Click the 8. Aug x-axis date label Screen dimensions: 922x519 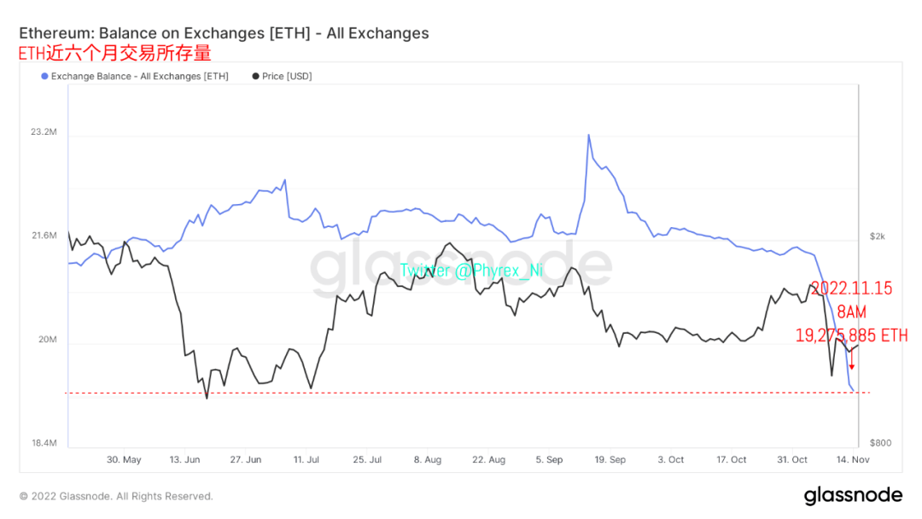pos(428,459)
